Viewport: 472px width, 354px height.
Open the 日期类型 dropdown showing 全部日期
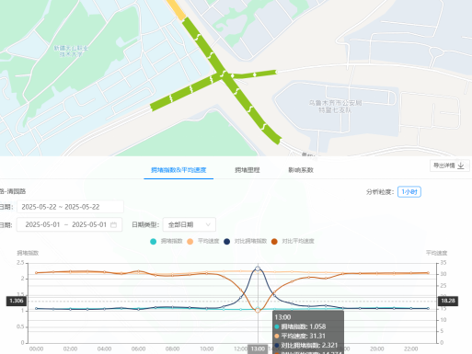point(190,224)
